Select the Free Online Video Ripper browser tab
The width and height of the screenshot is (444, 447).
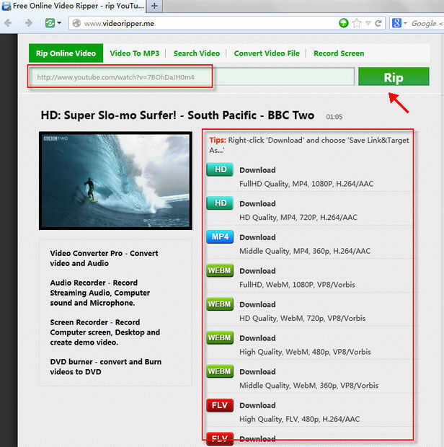tap(74, 6)
